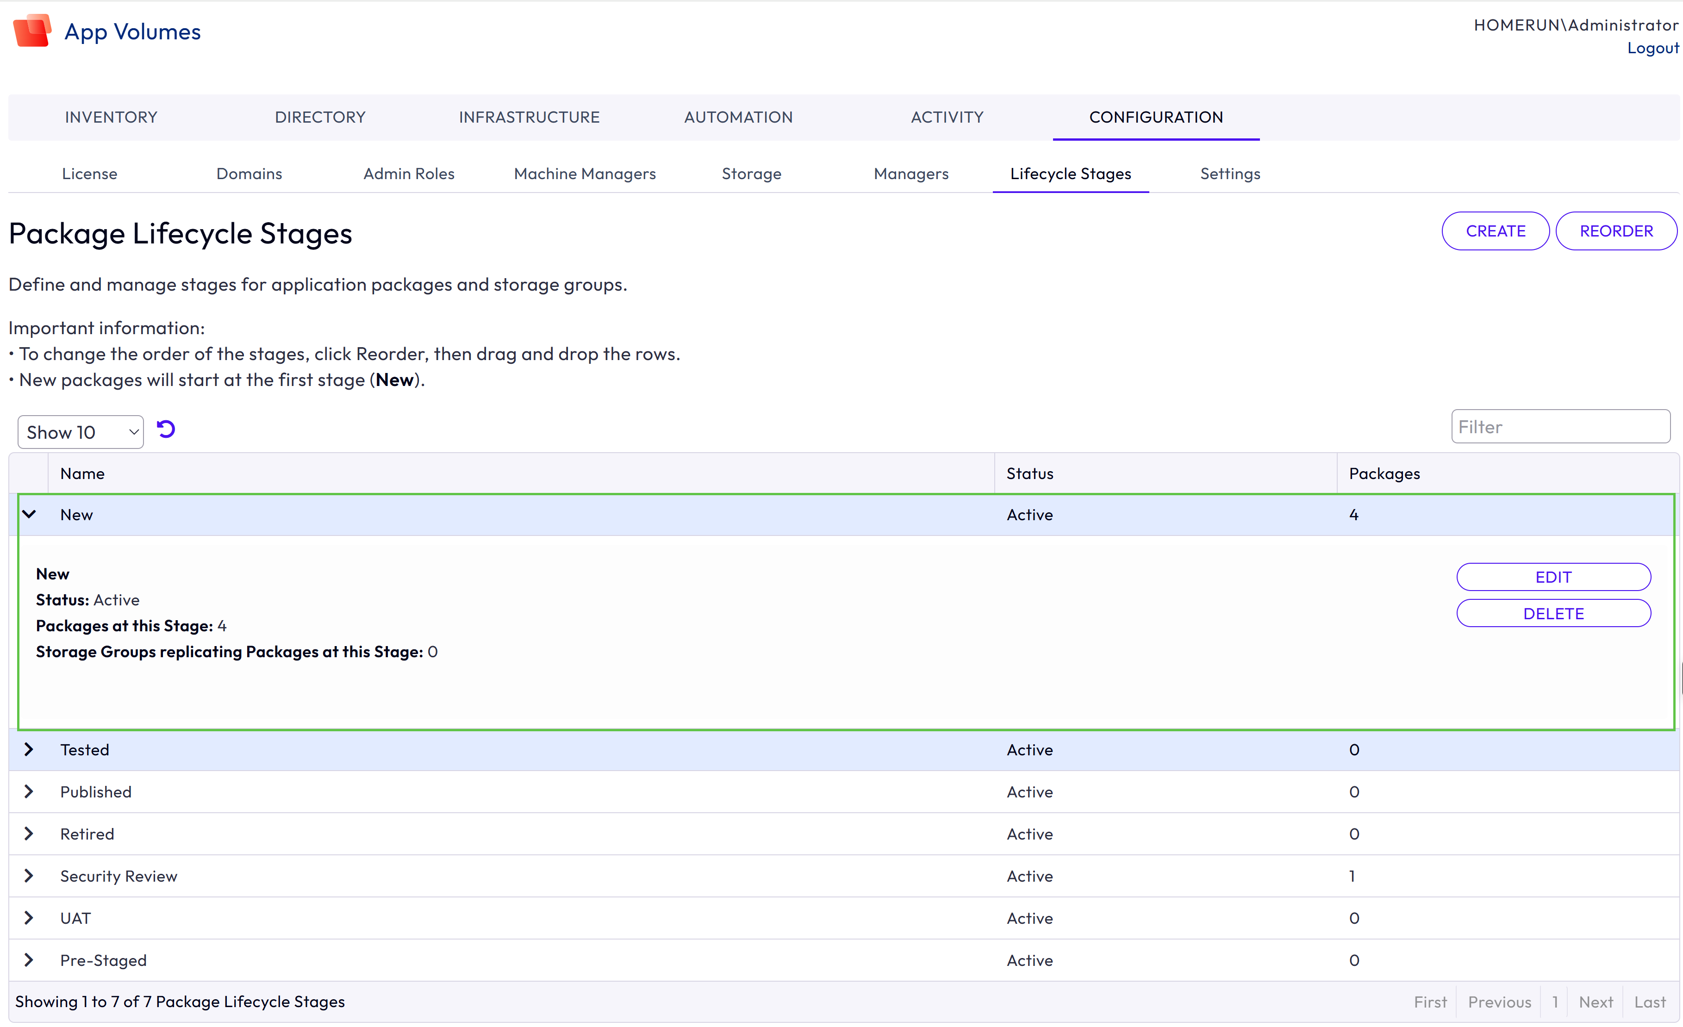Click the Reorder button

[1616, 231]
